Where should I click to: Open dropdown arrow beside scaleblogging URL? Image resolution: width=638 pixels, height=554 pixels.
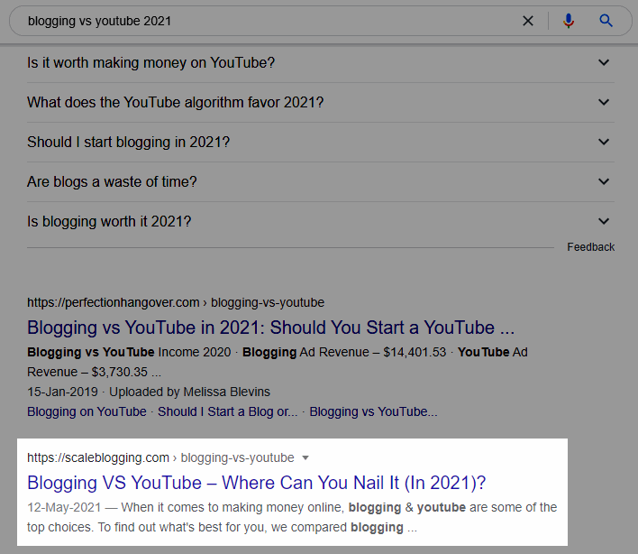pos(305,457)
